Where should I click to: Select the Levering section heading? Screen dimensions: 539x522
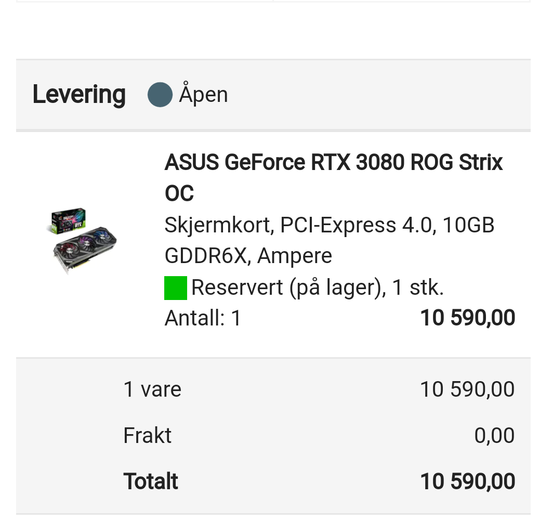(79, 94)
